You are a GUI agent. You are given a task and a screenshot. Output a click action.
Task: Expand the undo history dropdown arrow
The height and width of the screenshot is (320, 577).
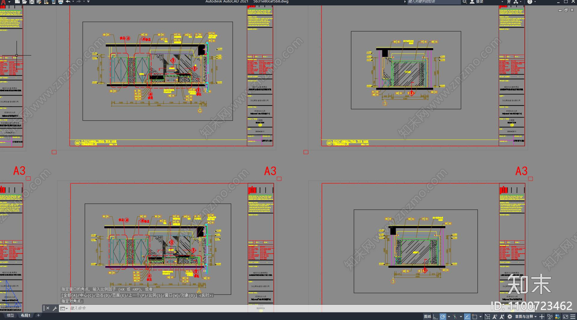pos(73,2)
